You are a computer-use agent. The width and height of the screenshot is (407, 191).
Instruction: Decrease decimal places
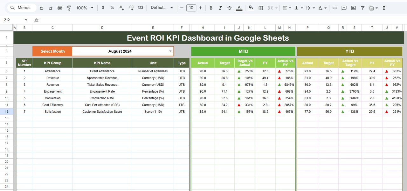pyautogui.click(x=121, y=8)
